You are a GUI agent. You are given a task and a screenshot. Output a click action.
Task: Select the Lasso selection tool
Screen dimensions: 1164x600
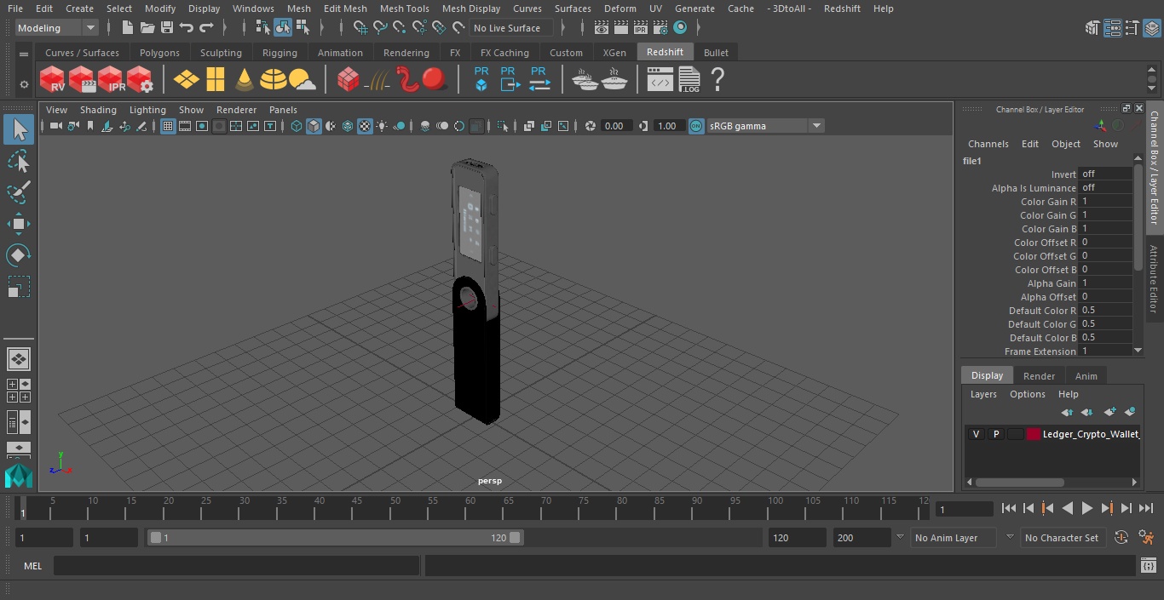click(x=19, y=162)
